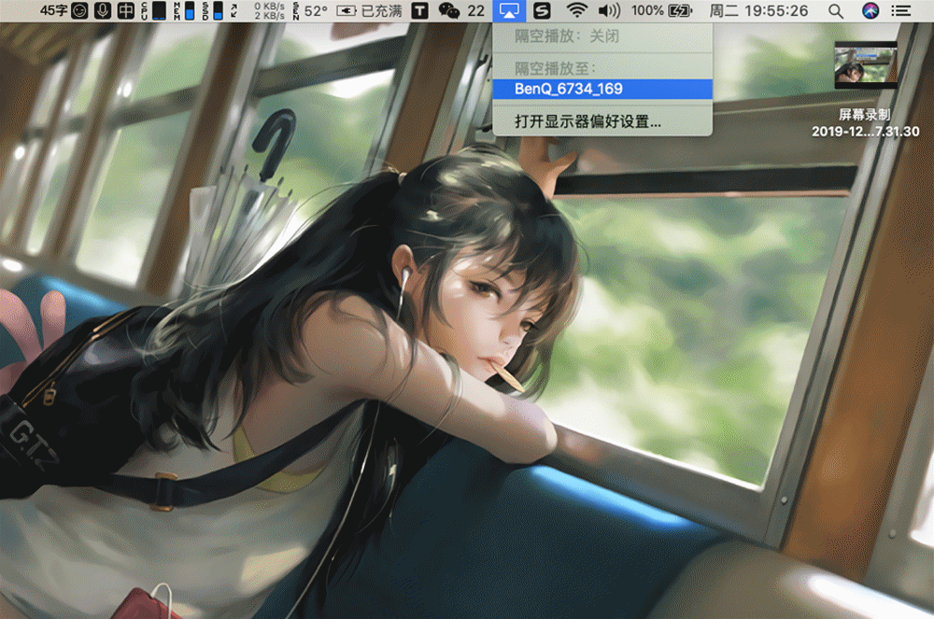Click the date and time clock
Screen dimensions: 934x619
[x=758, y=10]
